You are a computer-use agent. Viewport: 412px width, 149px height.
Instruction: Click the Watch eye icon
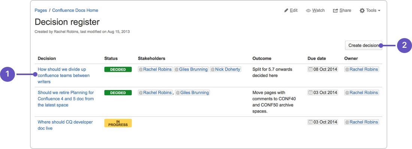(x=309, y=11)
